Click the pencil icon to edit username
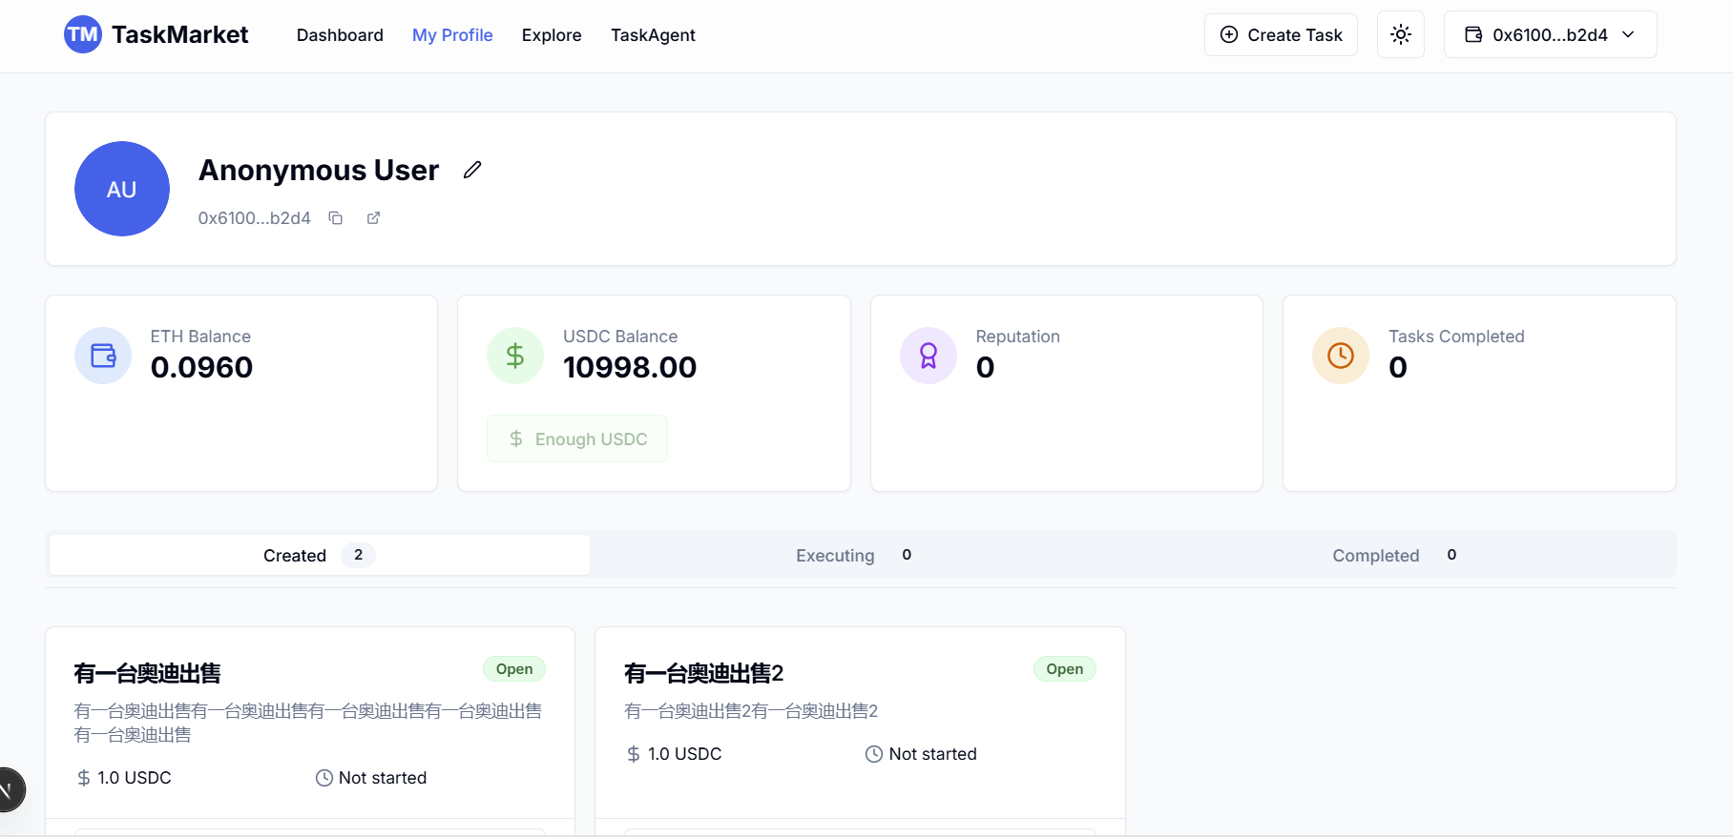The height and width of the screenshot is (837, 1733). pyautogui.click(x=472, y=170)
